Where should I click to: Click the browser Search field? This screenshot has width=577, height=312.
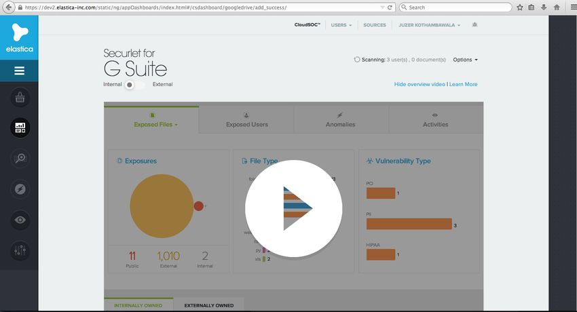coord(455,7)
